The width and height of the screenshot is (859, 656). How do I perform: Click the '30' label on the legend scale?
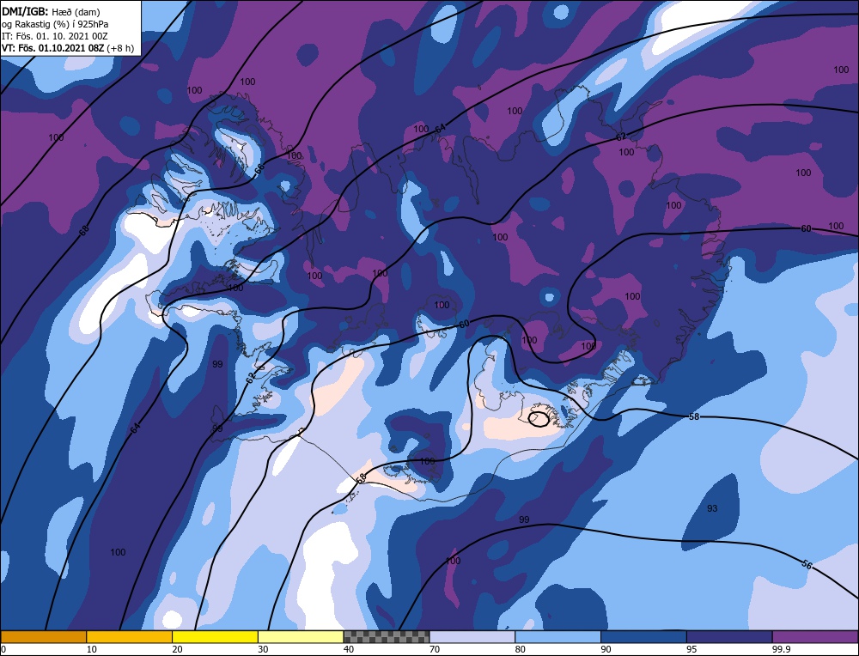click(263, 649)
